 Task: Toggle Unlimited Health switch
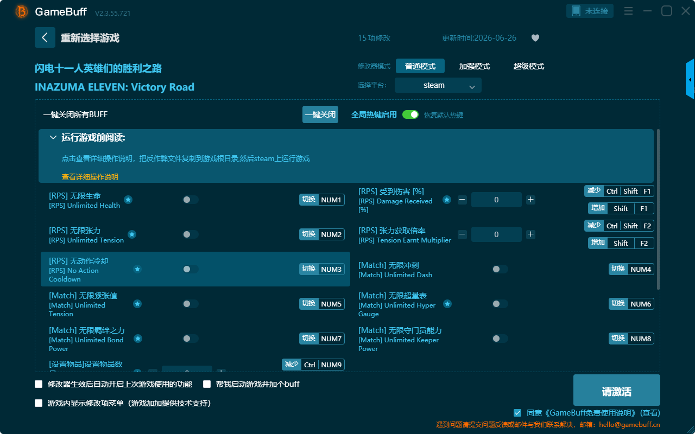[190, 200]
